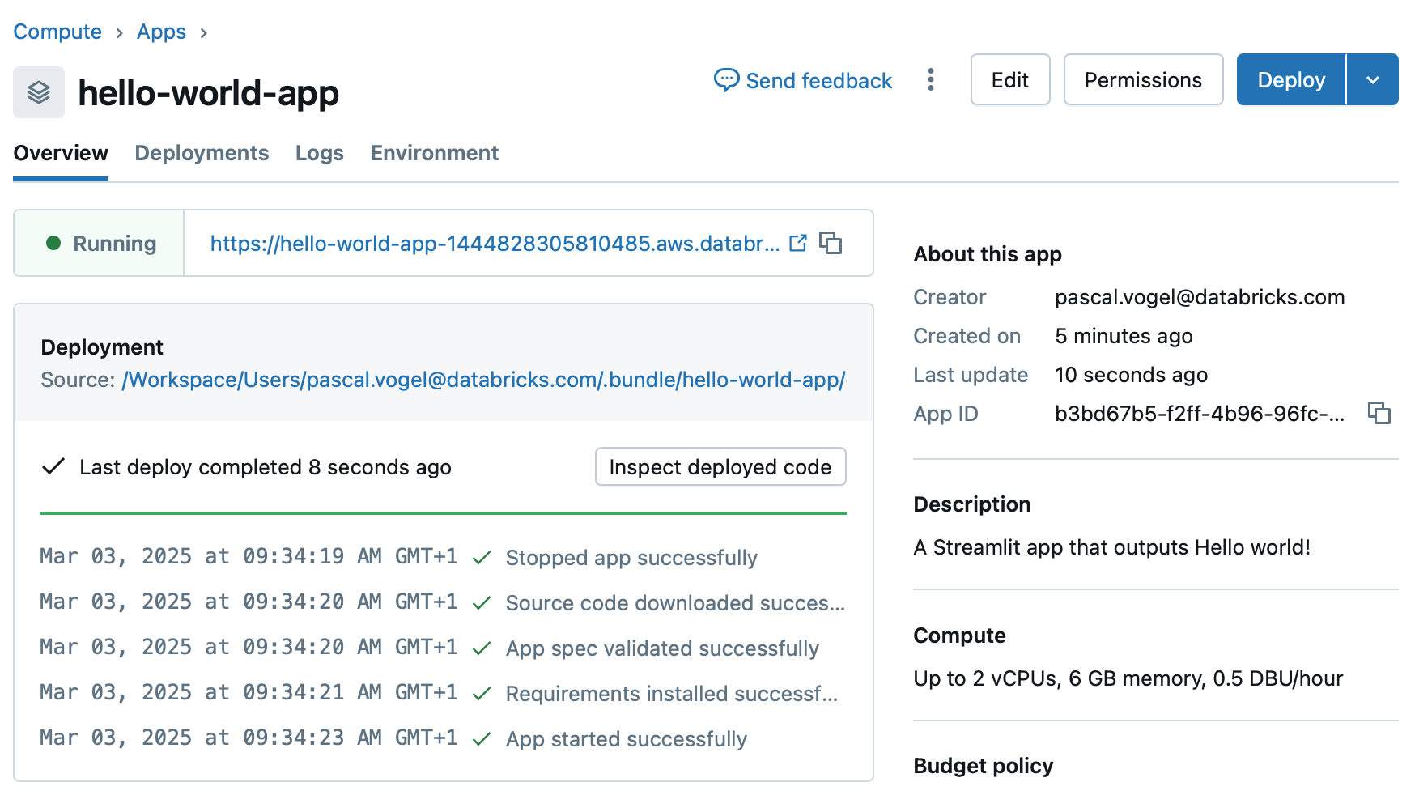
Task: Open the Permissions dialog button
Action: pos(1143,79)
